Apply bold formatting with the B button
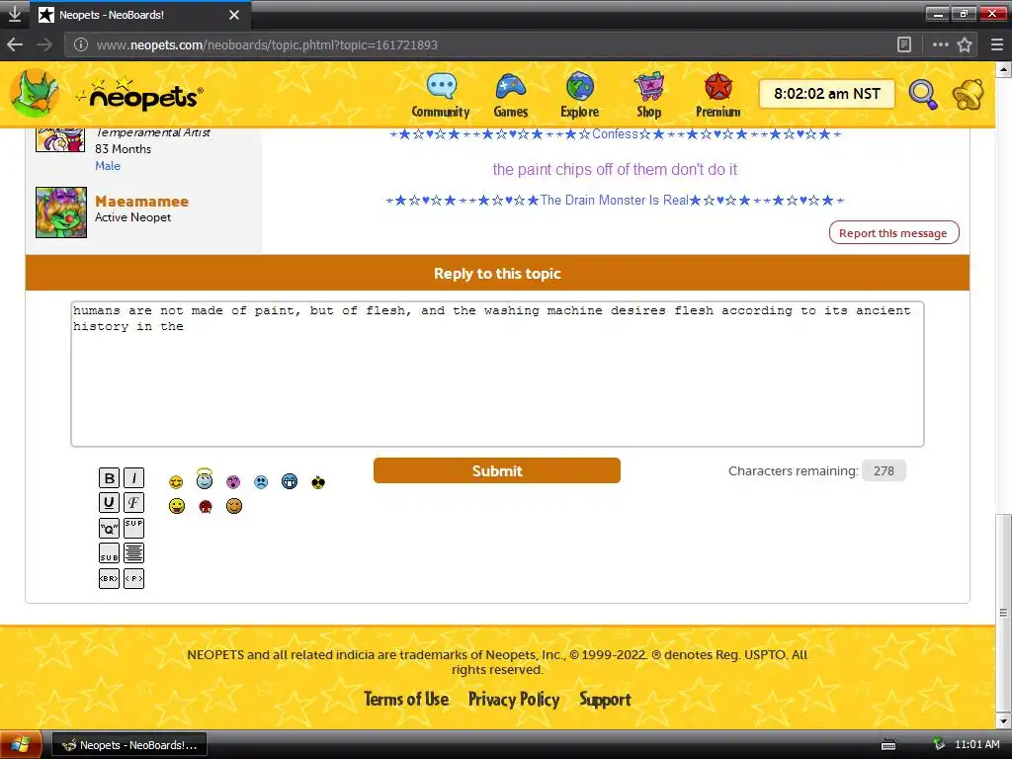The image size is (1012, 759). tap(109, 478)
